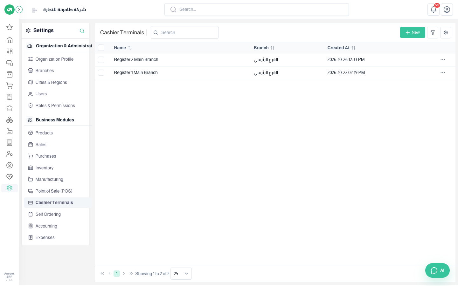Screen dimensions: 458x286
Task: Focus the Cashier Terminals search field
Action: point(184,32)
